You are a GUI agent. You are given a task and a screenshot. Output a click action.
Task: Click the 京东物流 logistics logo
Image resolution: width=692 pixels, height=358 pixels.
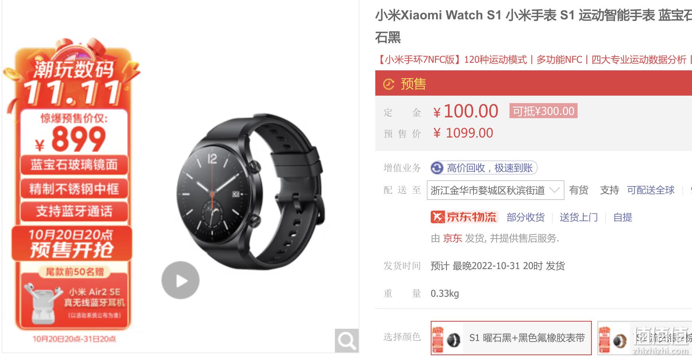[x=464, y=217]
